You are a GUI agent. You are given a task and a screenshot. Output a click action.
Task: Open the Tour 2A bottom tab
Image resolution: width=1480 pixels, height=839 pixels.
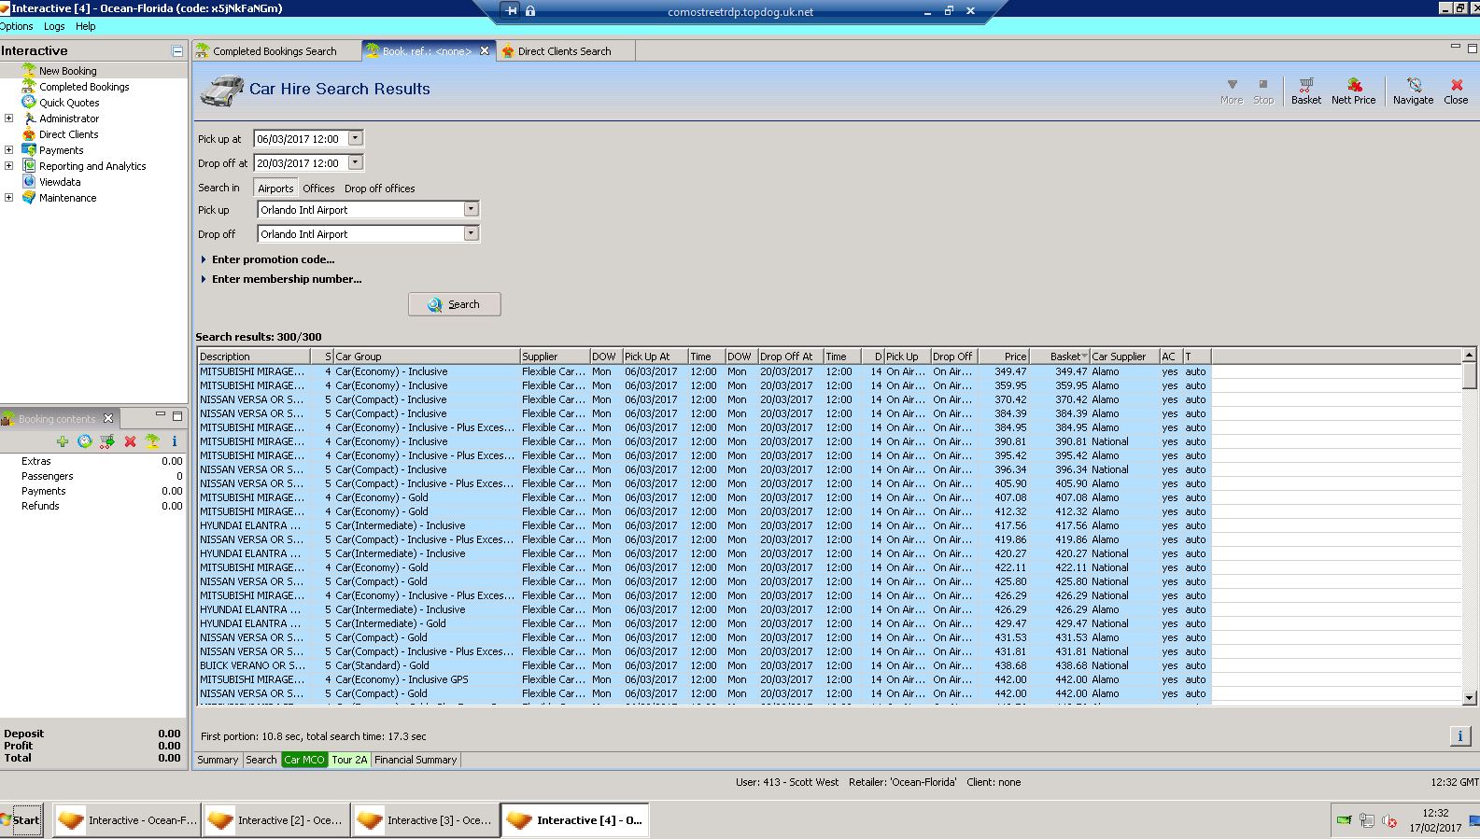click(x=349, y=760)
